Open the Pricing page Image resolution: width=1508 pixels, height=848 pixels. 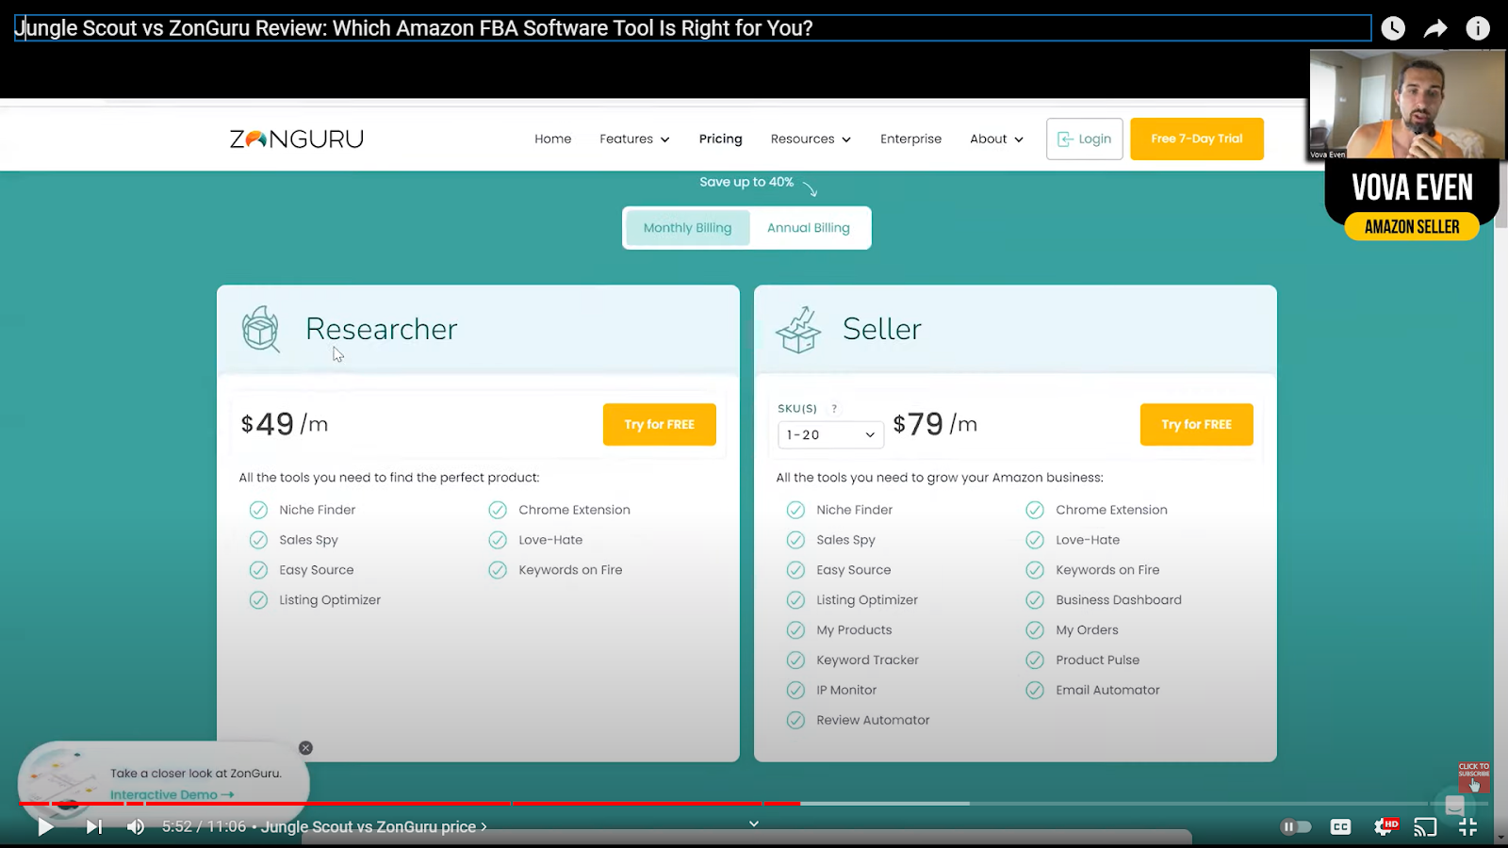pos(721,139)
